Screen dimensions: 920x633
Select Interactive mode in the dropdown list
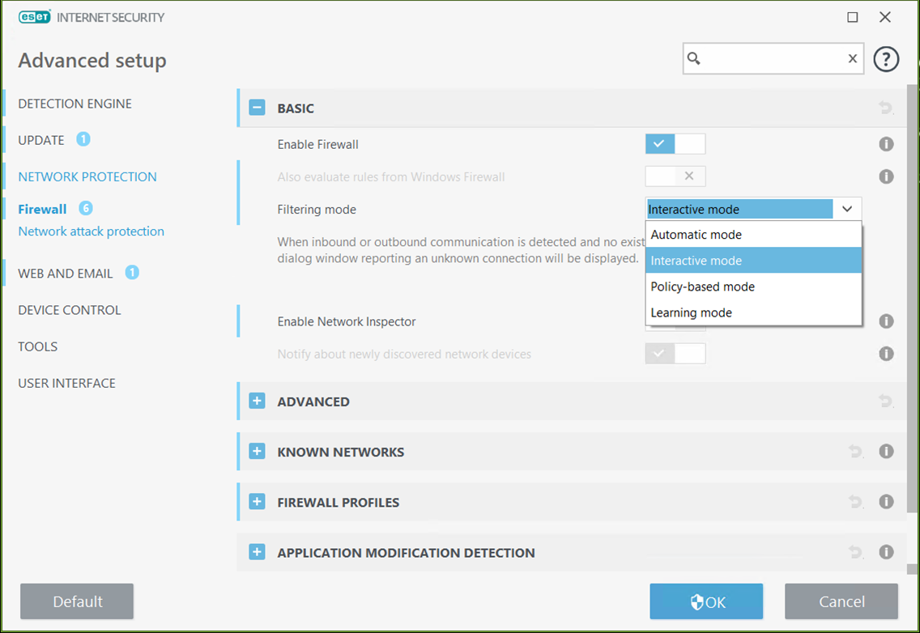(x=753, y=261)
